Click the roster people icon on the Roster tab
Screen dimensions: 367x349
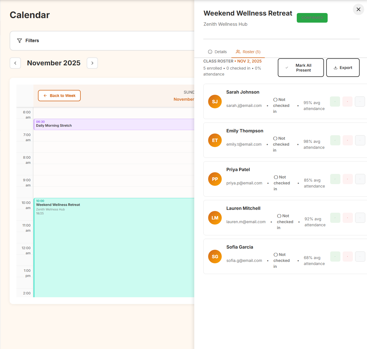coord(238,52)
